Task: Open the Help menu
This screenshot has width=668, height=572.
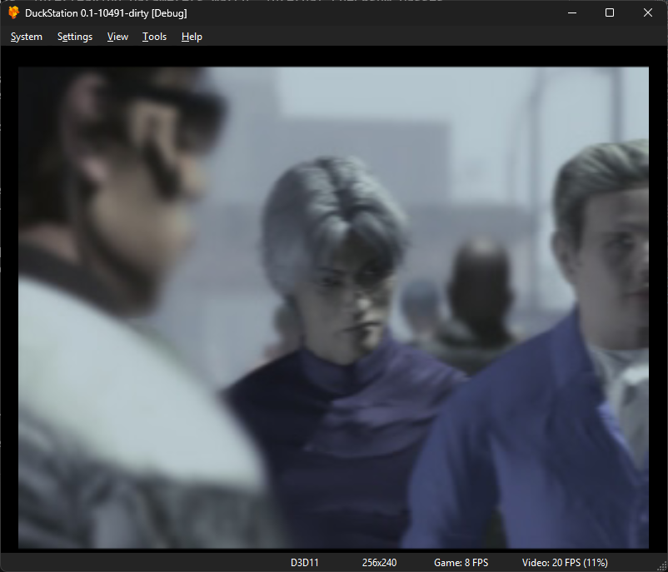Action: [192, 37]
